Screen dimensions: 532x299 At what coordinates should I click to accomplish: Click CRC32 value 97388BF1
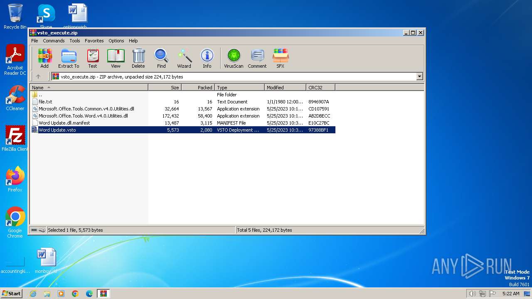(318, 130)
